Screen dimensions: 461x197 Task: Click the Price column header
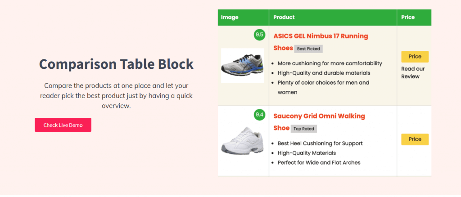[408, 18]
